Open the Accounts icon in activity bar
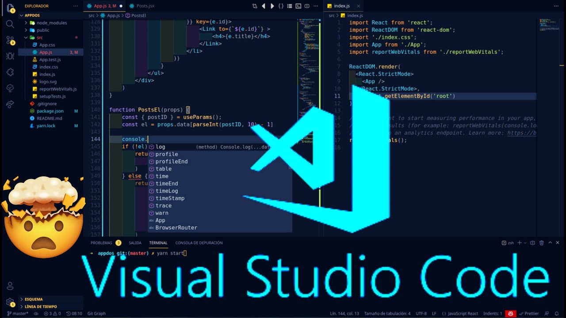Viewport: 566px width, 318px height. coord(10,286)
